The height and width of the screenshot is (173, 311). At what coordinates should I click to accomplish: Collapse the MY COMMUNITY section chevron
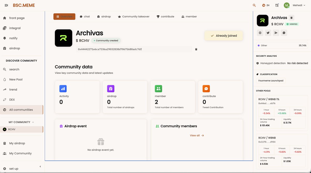click(33, 122)
